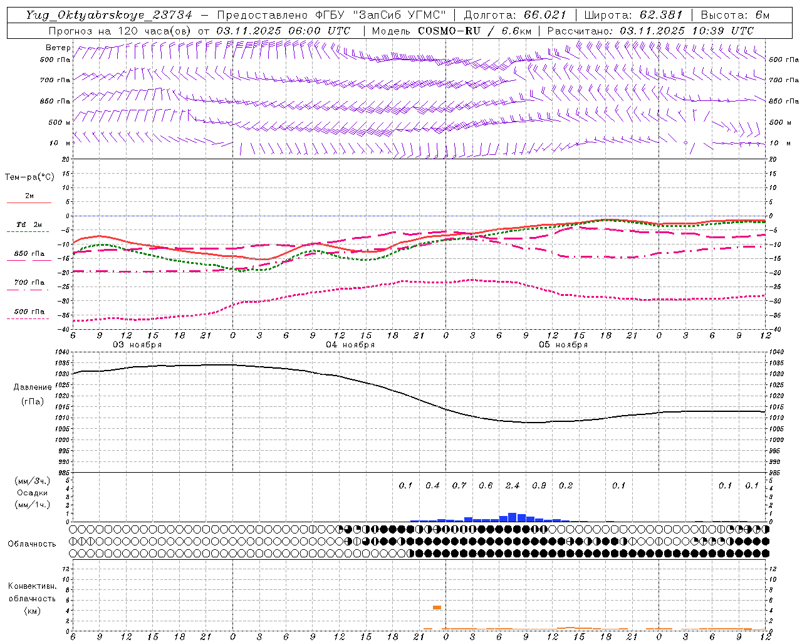Click 'Прогноз на 120 часа(ов)' forecast period text
The width and height of the screenshot is (802, 642).
pyautogui.click(x=120, y=31)
